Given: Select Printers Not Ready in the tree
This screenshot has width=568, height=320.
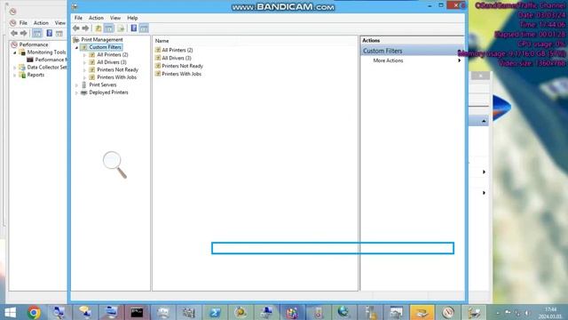Looking at the screenshot, I should [117, 69].
